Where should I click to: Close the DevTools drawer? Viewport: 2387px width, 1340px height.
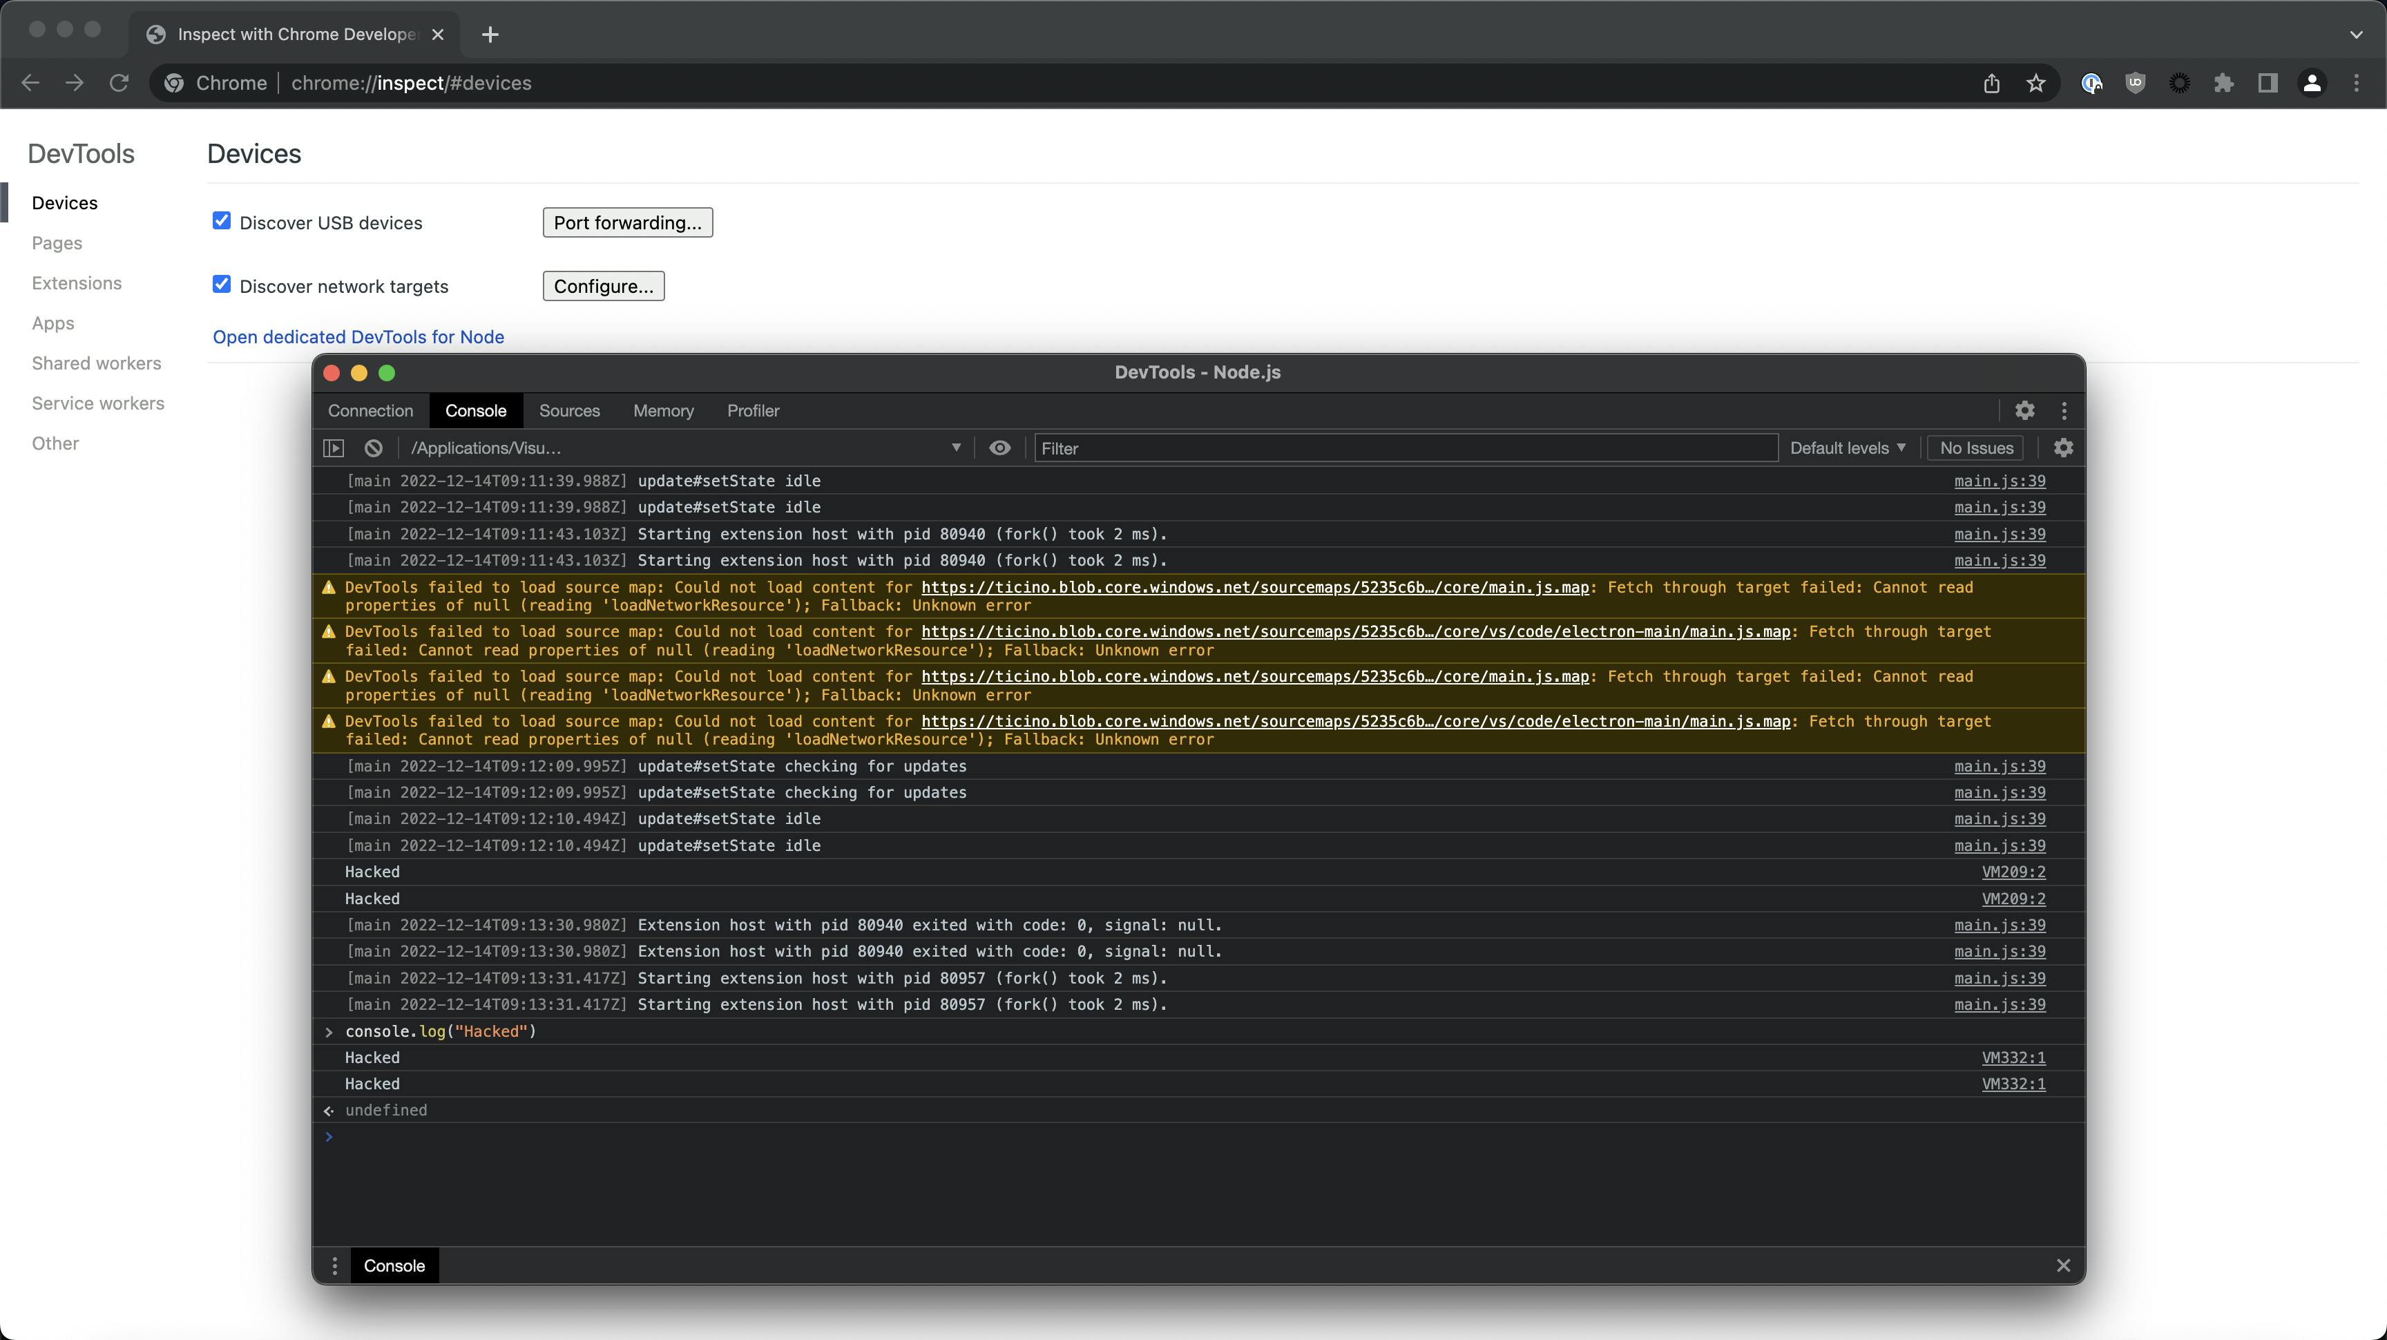(2062, 1266)
